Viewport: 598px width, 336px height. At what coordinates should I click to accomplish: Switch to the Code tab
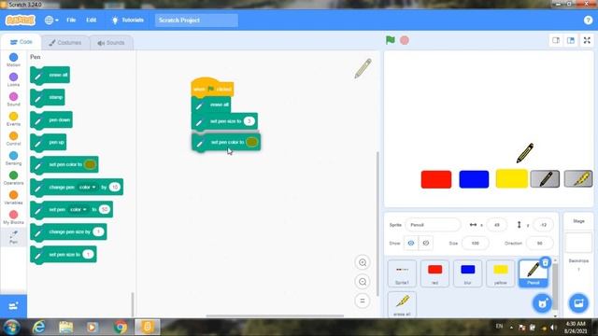pyautogui.click(x=21, y=42)
